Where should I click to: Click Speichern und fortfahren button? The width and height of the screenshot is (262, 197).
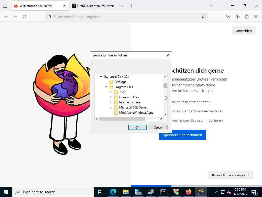[182, 135]
